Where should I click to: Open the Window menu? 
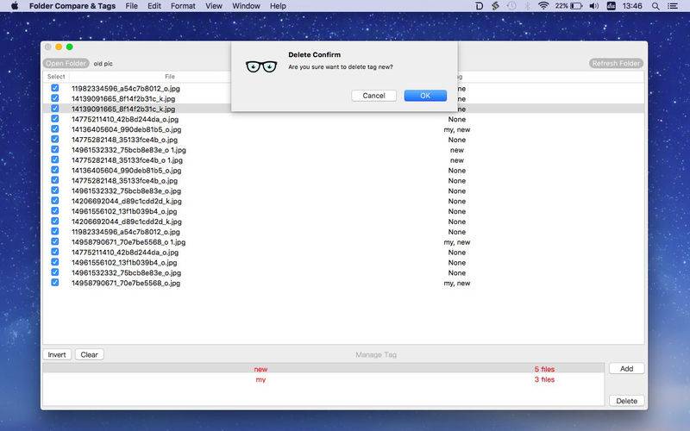coord(246,6)
